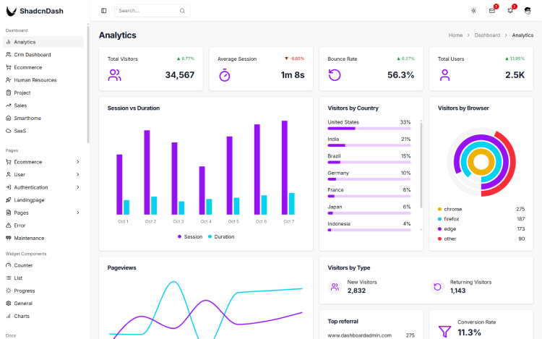
Task: Toggle the sidebar collapse icon
Action: click(x=104, y=11)
